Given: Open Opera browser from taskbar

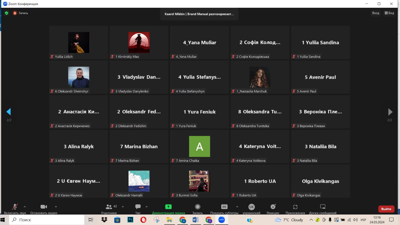Looking at the screenshot, I should (143, 220).
